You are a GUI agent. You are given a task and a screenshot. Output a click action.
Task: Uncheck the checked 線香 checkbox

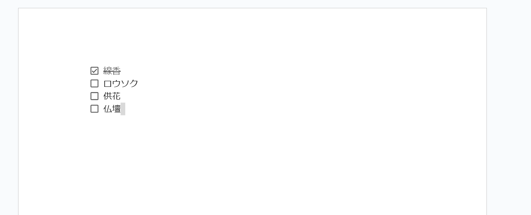[x=94, y=71]
